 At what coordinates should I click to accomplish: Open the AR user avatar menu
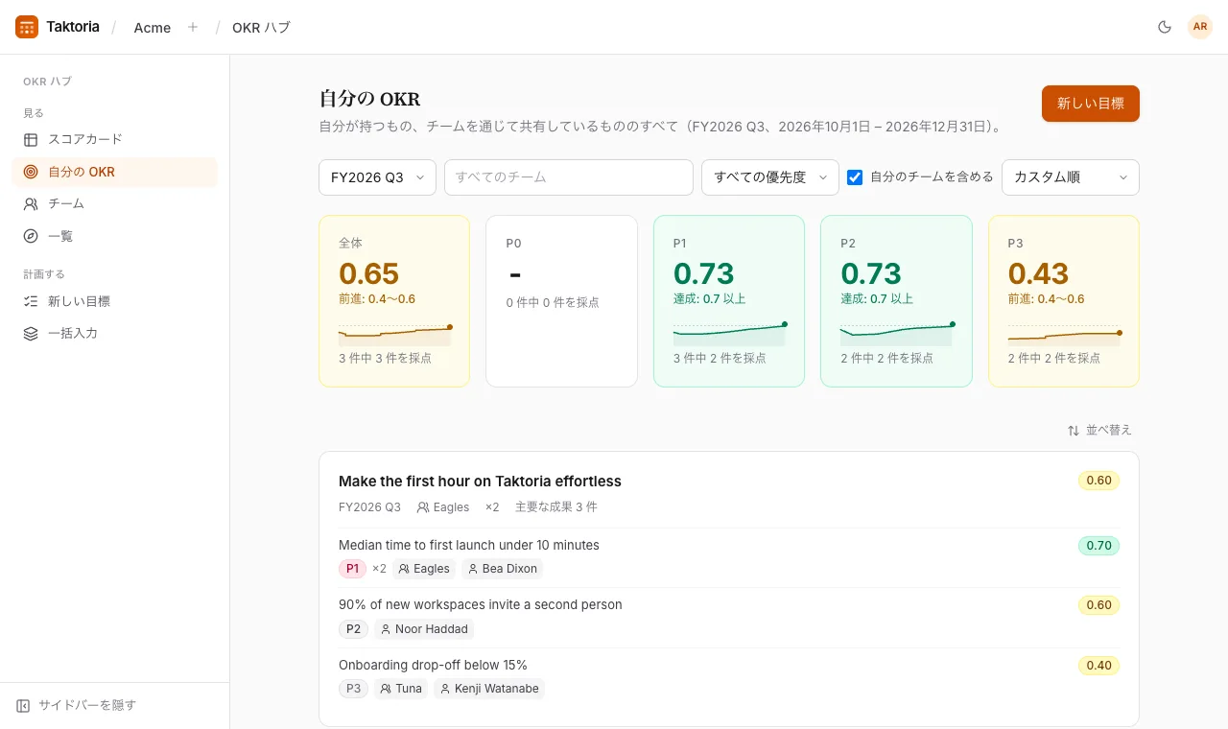1200,27
